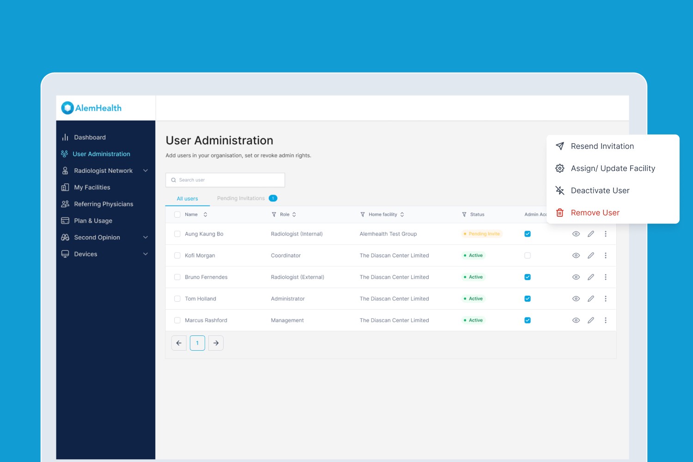This screenshot has width=693, height=462.
Task: Click the name Marcus Rashford
Action: (206, 320)
